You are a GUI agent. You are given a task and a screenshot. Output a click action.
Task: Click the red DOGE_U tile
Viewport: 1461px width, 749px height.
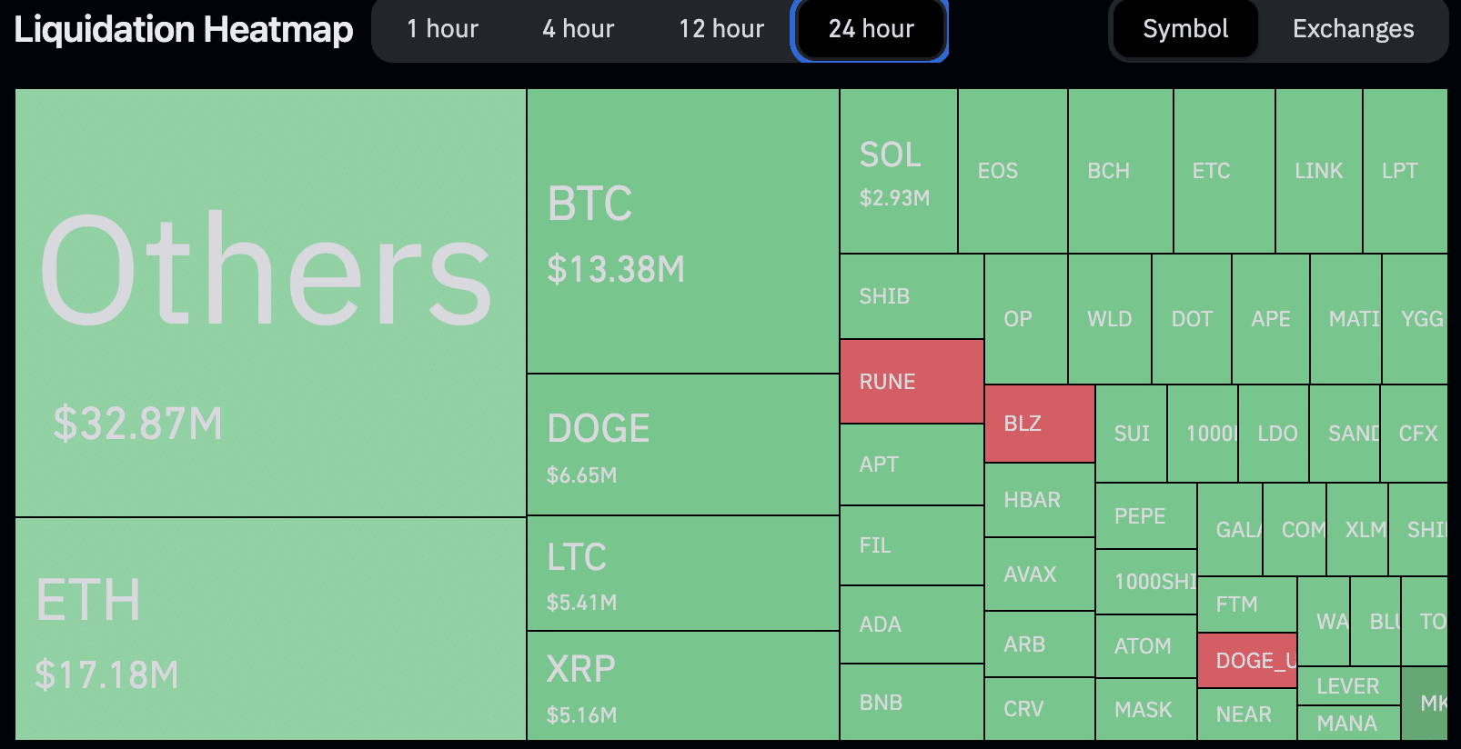1247,660
